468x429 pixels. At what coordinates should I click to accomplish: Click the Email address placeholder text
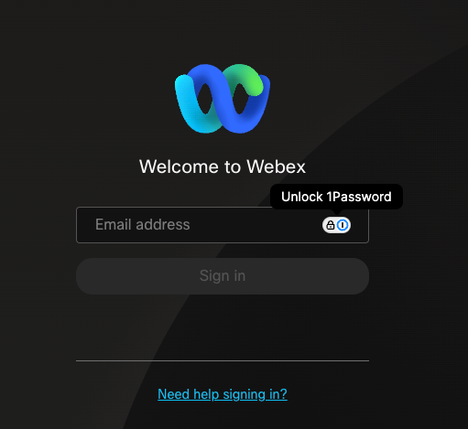[143, 225]
